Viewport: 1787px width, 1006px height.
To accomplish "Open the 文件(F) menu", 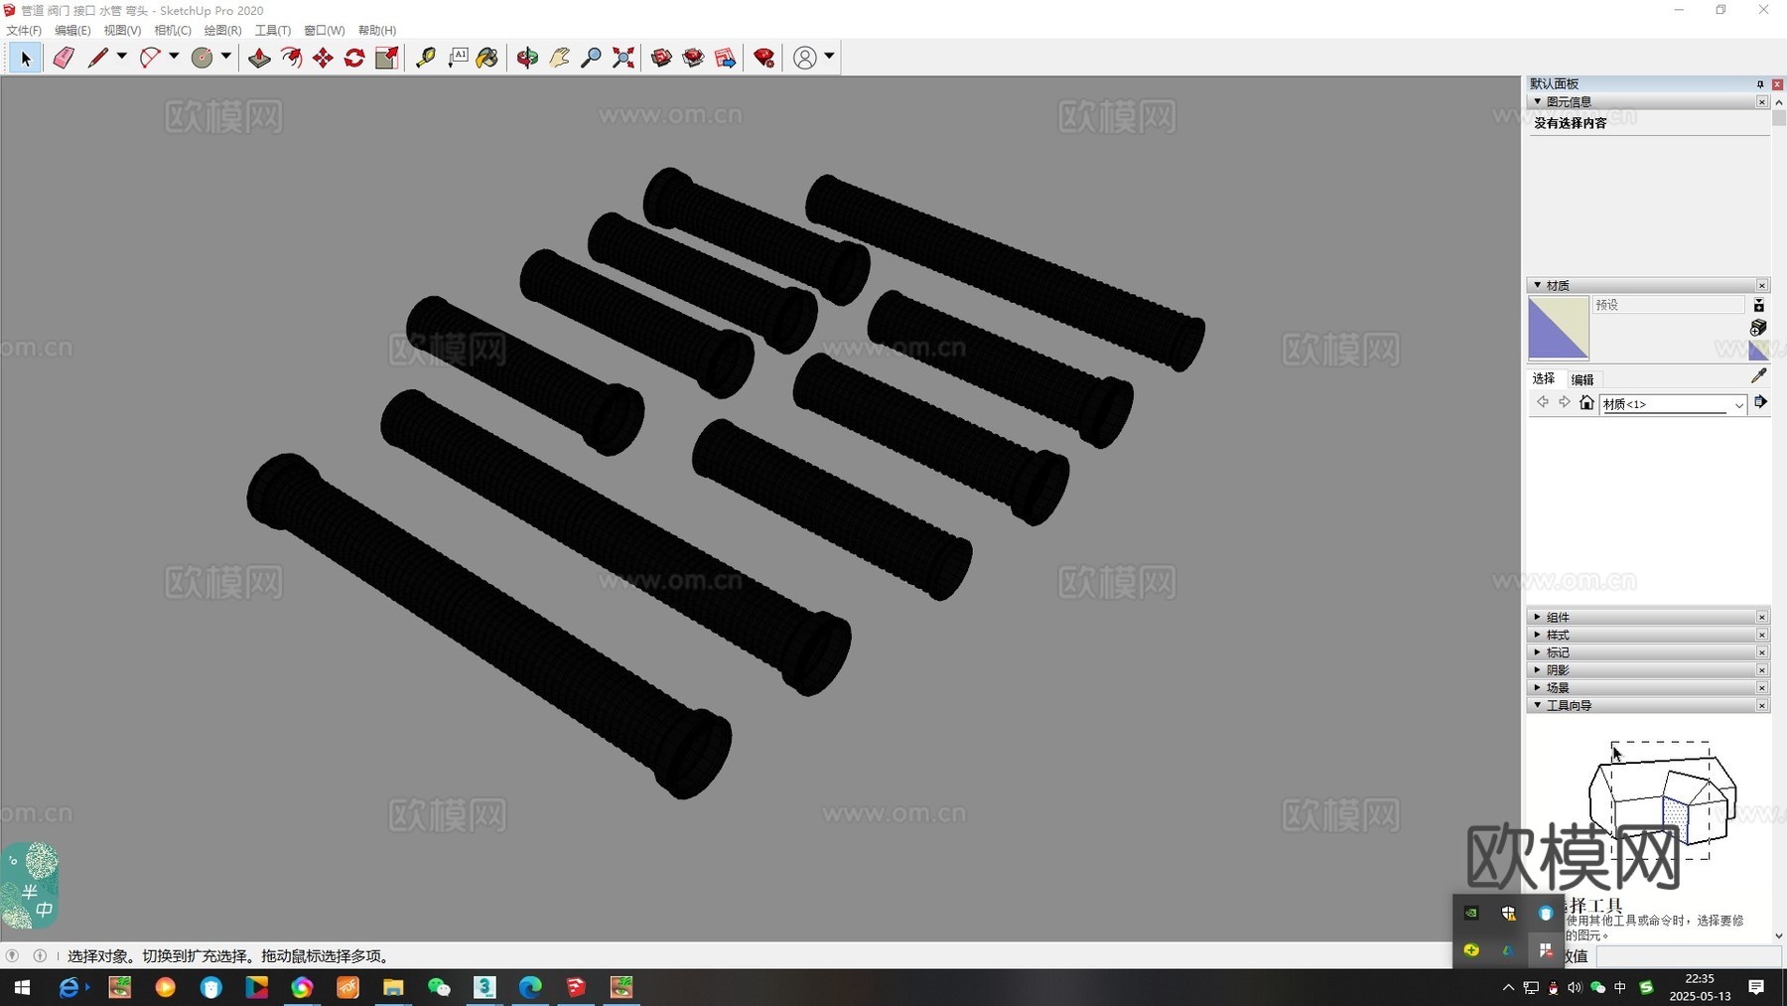I will (x=24, y=31).
